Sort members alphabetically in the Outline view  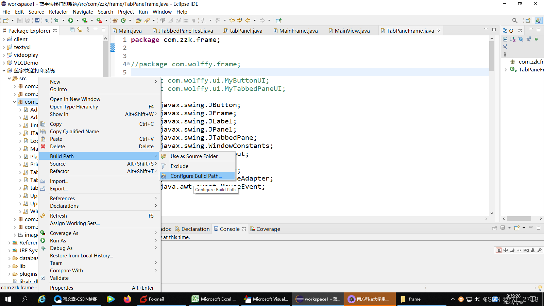(x=513, y=39)
